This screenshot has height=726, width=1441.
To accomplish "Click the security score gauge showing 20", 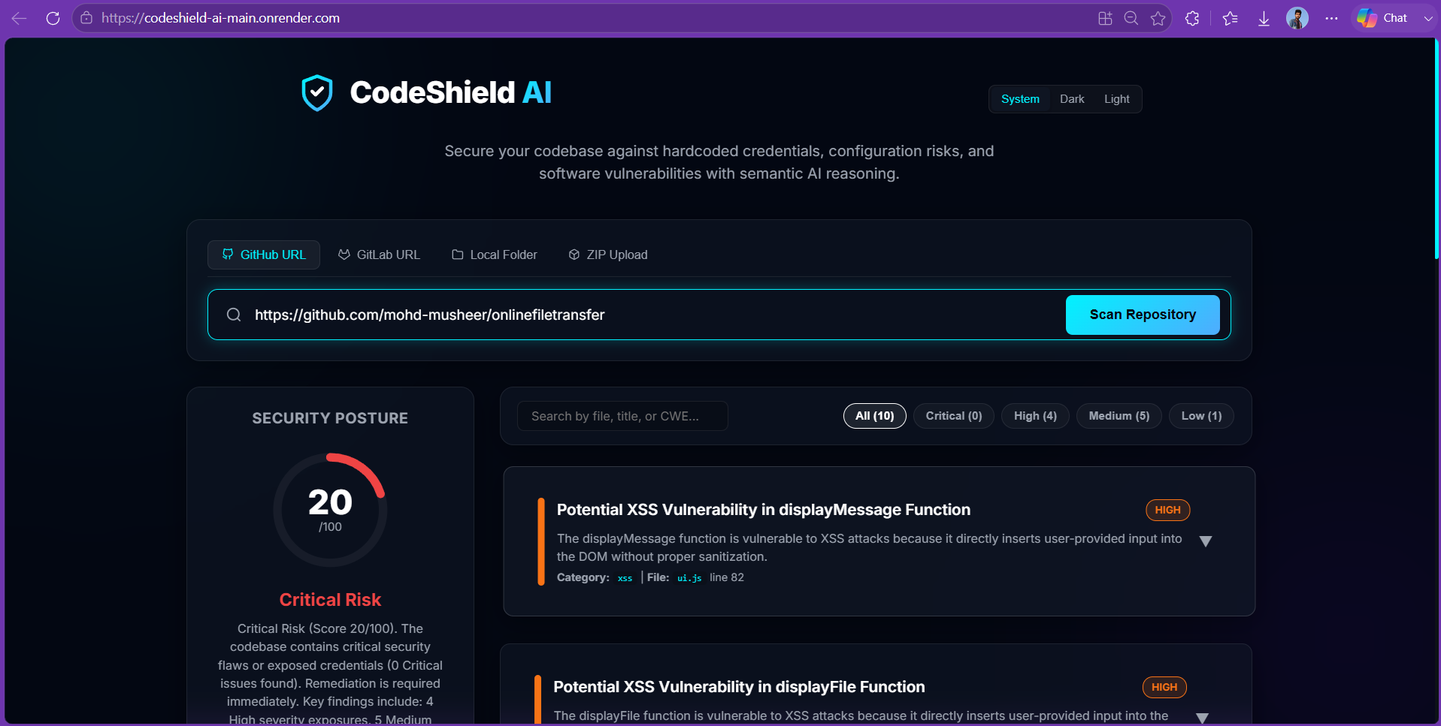I will [x=330, y=510].
